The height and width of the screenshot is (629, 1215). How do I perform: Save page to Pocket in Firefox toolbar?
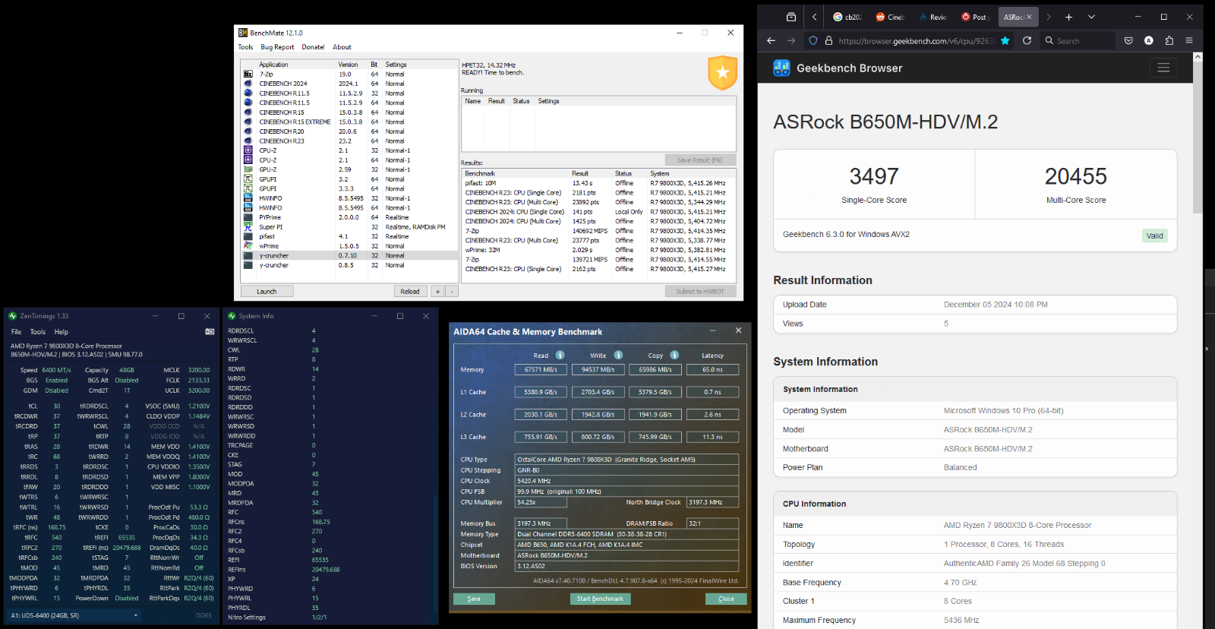(1128, 41)
